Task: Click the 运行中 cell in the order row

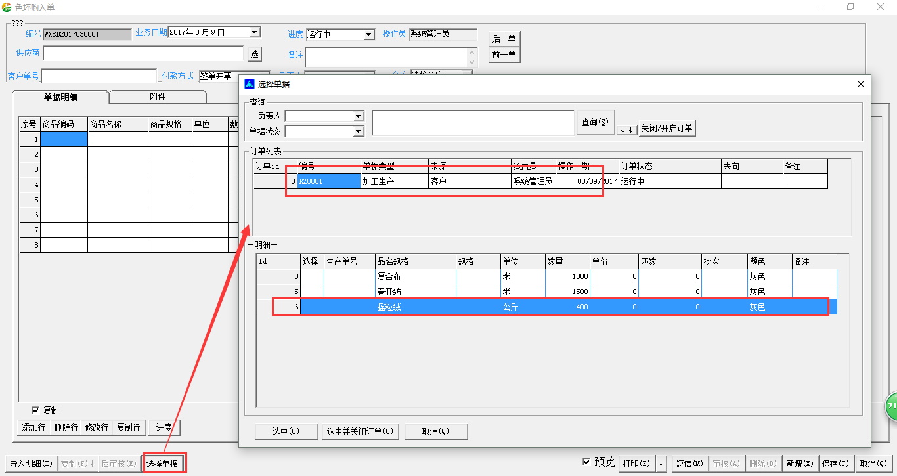Action: point(670,181)
